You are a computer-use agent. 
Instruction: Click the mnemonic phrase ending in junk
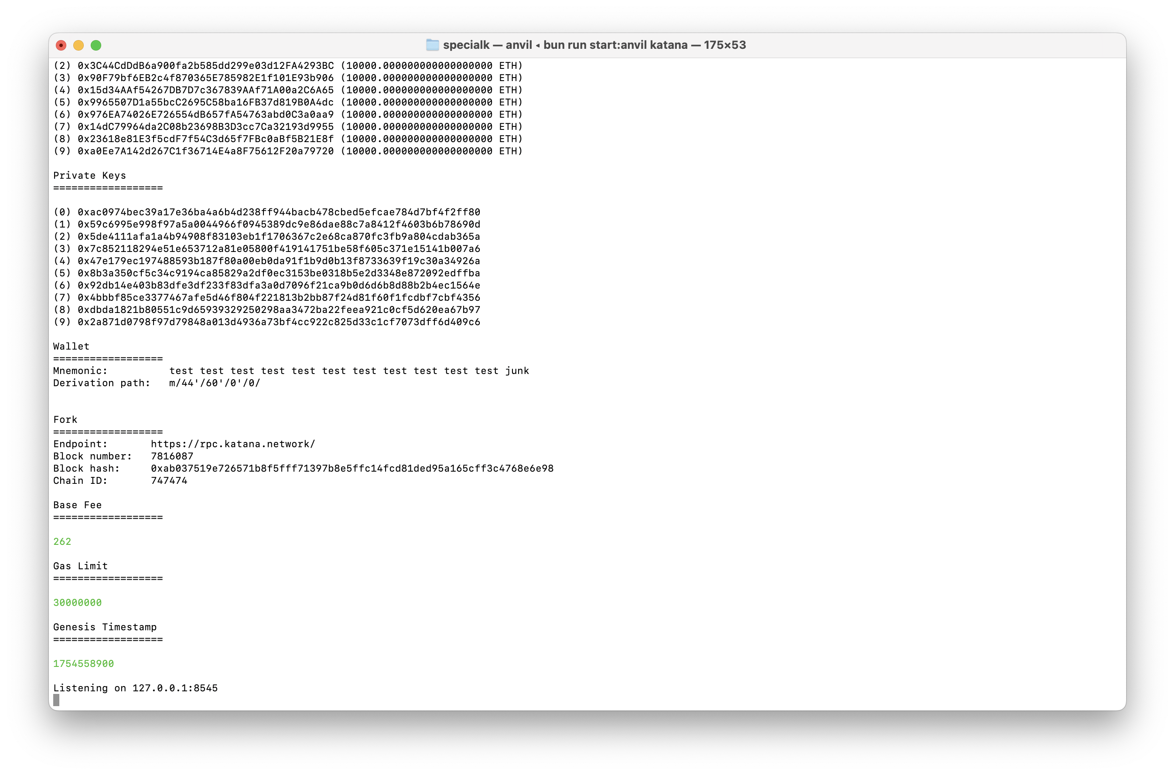(349, 371)
